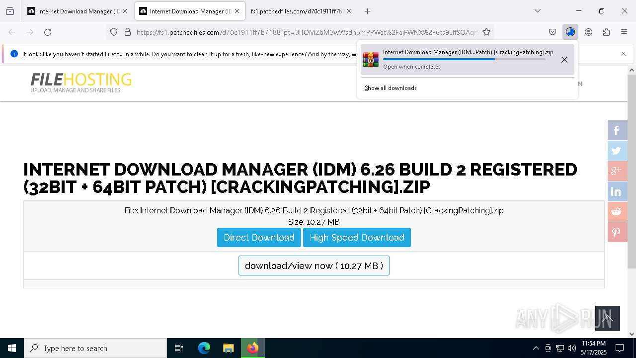
Task: Go forward to next page
Action: (30, 32)
